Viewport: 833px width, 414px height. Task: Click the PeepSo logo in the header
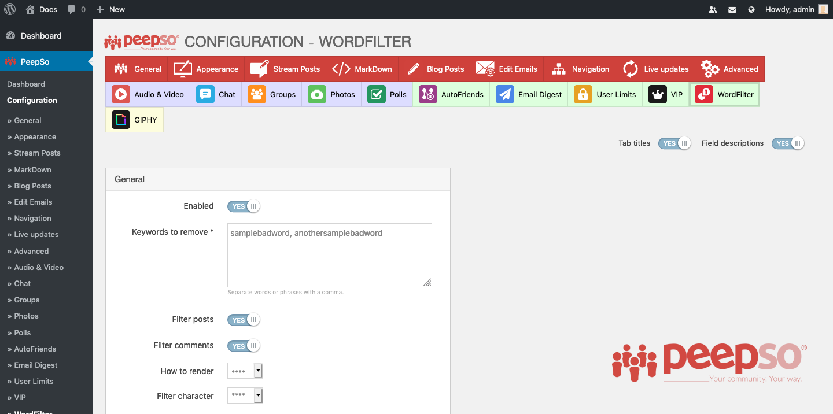point(142,42)
